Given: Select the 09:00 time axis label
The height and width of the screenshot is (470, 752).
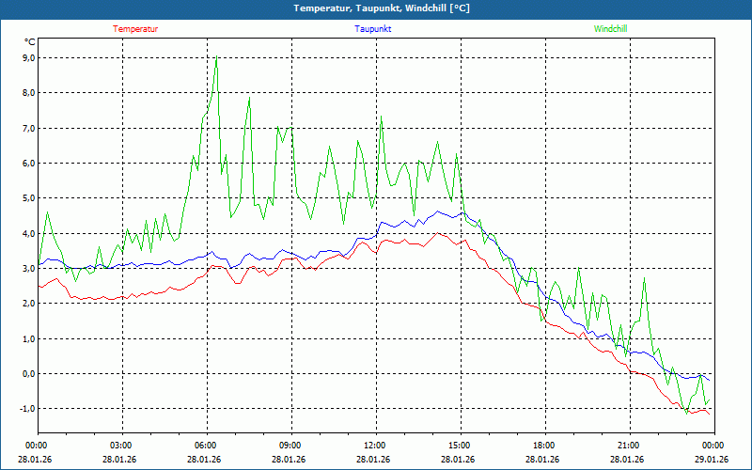Looking at the screenshot, I should (290, 446).
